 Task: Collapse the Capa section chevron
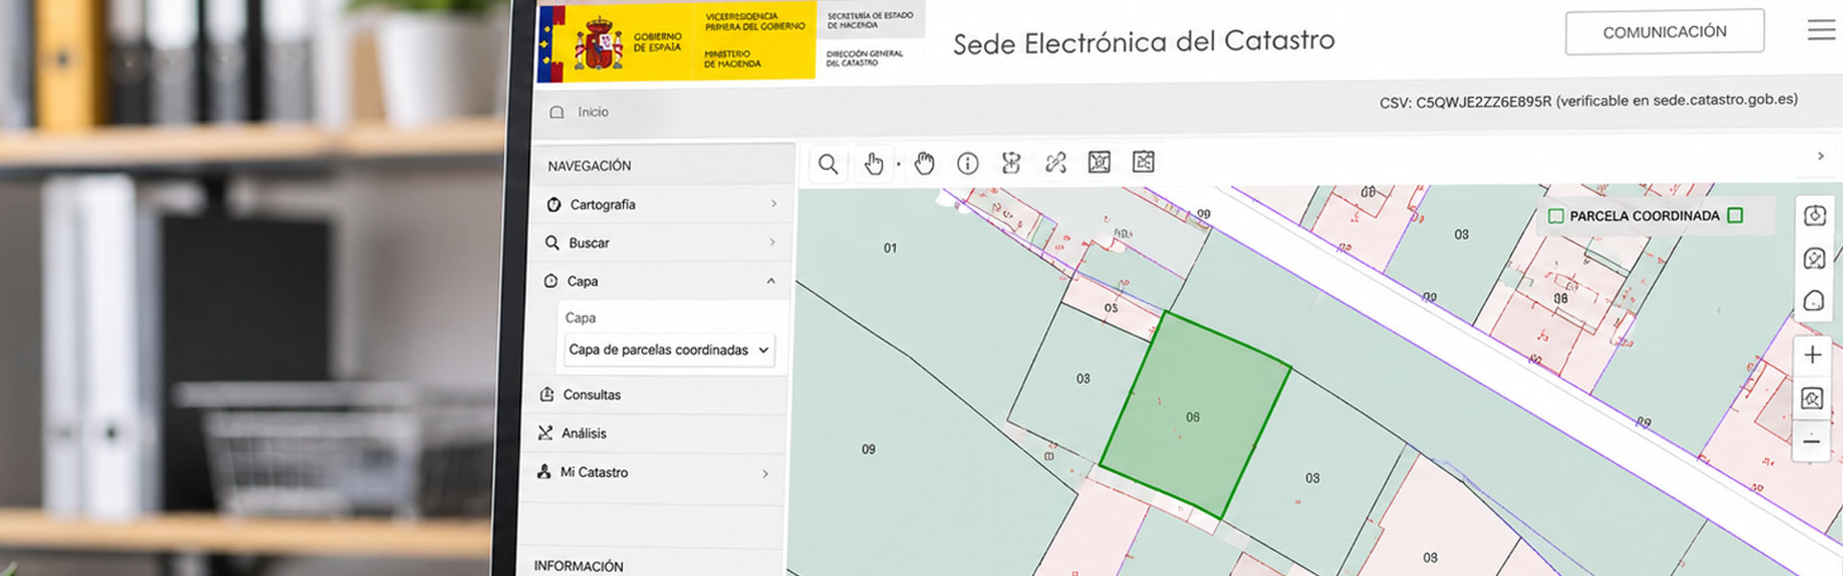pos(771,280)
